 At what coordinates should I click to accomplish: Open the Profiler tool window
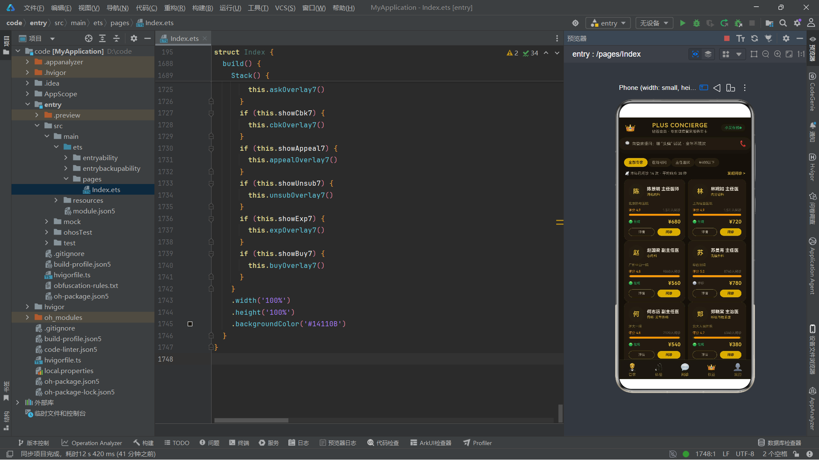[478, 443]
